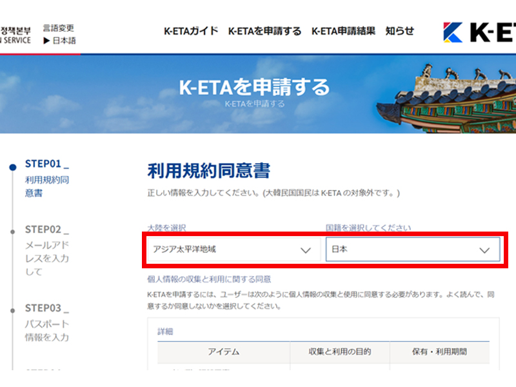516x387 pixels.
Task: Click the 収集と利用の目的 column header
Action: 340,352
